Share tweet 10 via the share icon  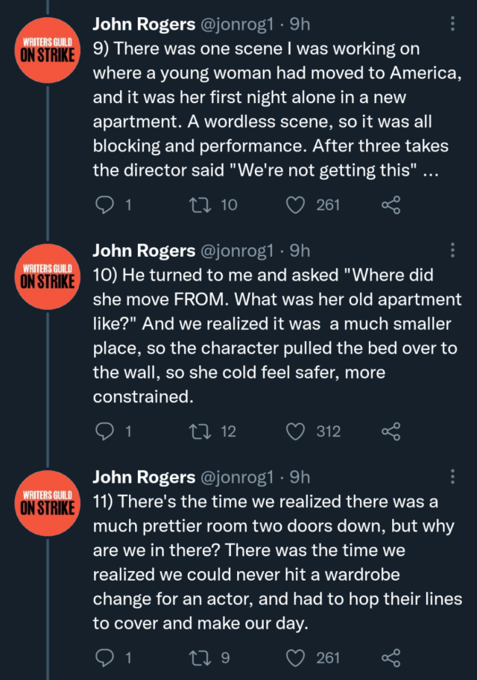tap(391, 431)
